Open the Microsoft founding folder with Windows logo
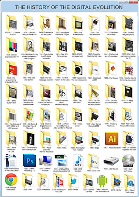Image resolution: width=139 pixels, height=197 pixels. (x=29, y=115)
